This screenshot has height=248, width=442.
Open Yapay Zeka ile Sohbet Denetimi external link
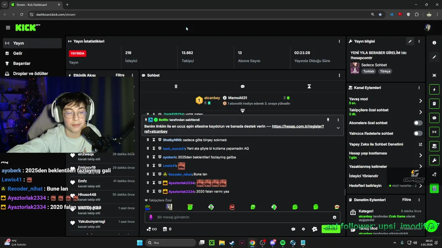(x=421, y=144)
